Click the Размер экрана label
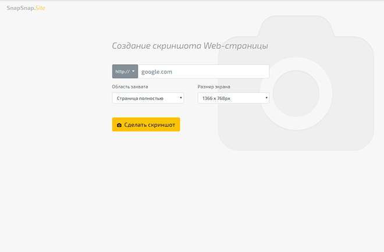The image size is (384, 252). (214, 87)
